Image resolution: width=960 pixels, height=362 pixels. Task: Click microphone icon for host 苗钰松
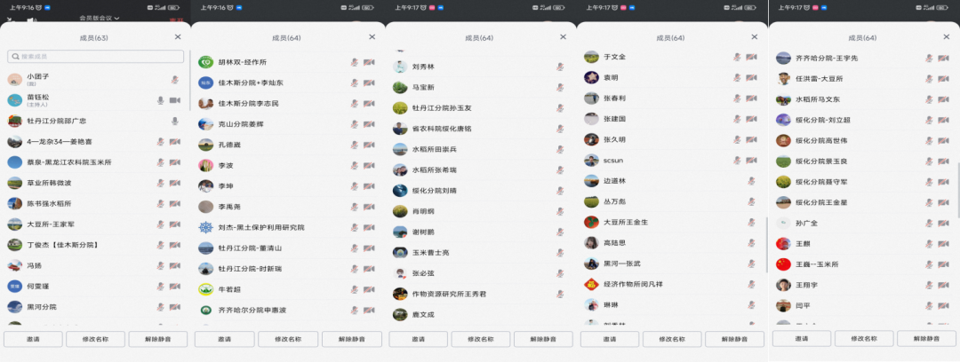click(x=160, y=100)
